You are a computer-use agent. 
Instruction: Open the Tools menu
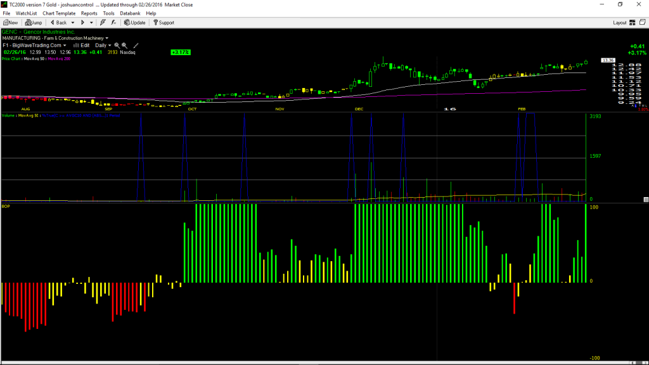click(x=108, y=13)
